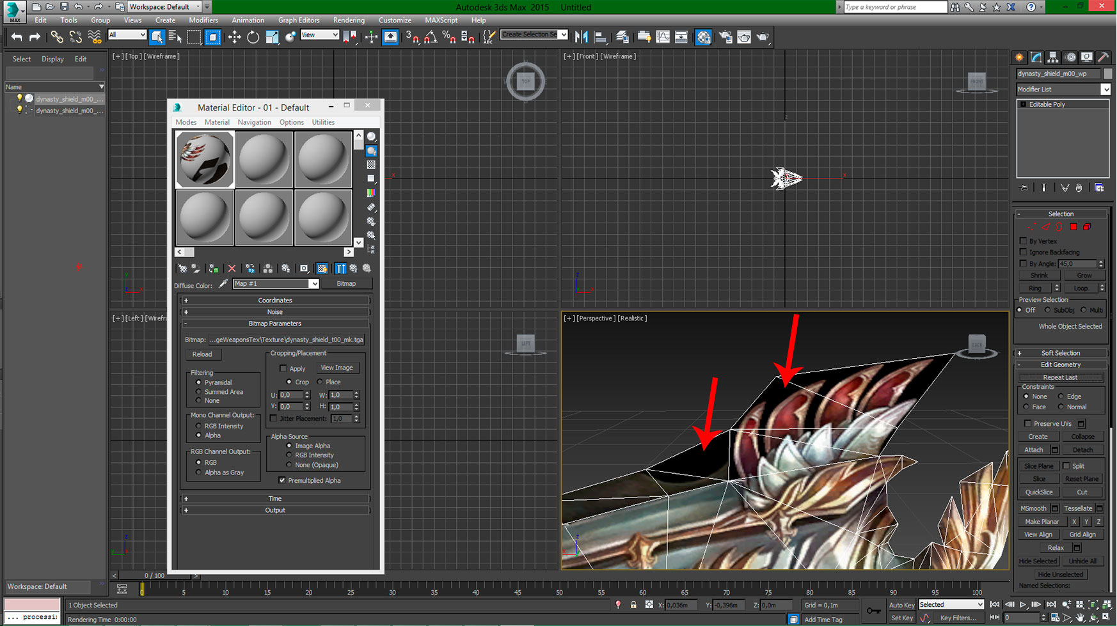Select Element sub-object level icon
This screenshot has width=1117, height=626.
[1087, 227]
